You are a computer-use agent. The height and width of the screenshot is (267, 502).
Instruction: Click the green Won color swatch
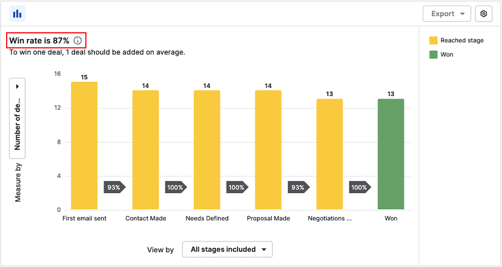433,55
